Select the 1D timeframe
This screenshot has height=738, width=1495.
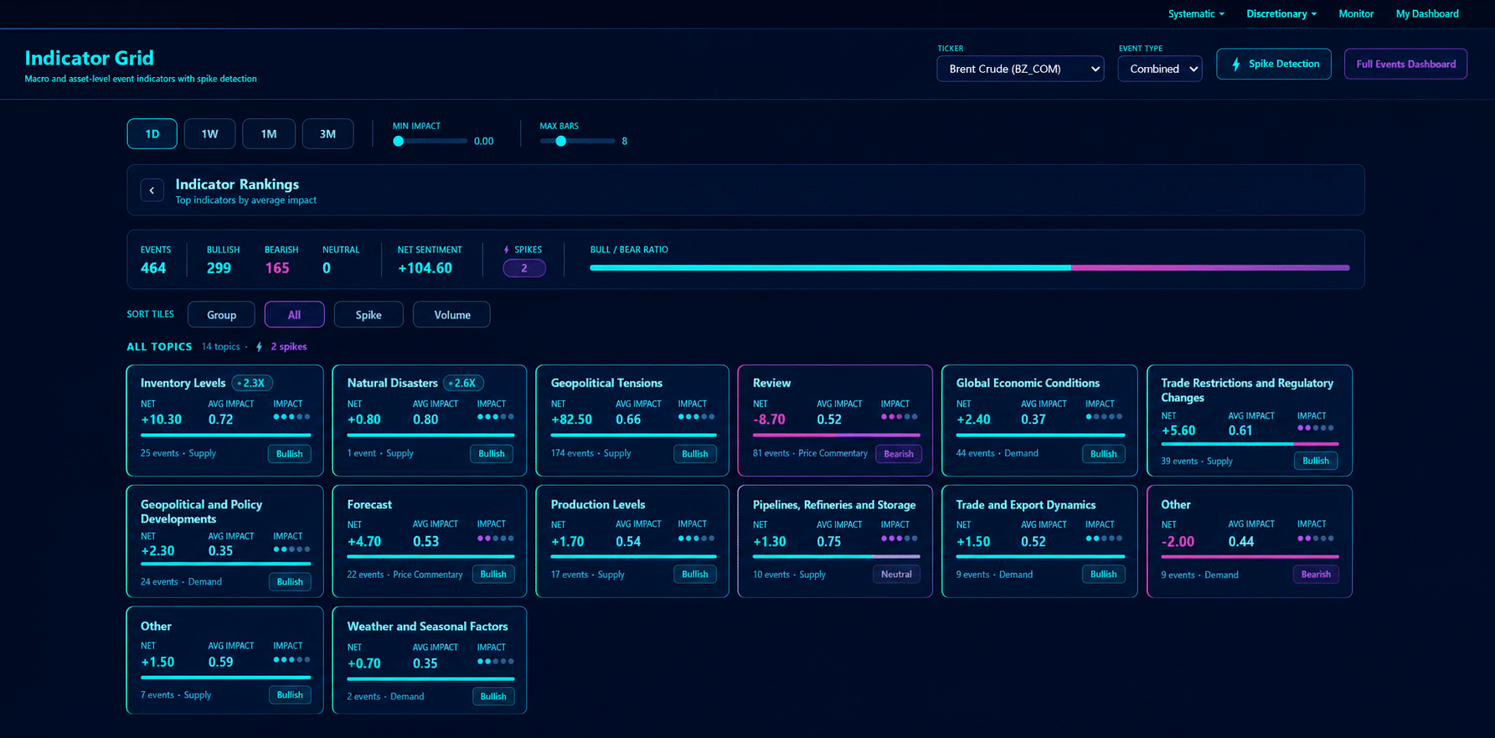click(x=152, y=134)
